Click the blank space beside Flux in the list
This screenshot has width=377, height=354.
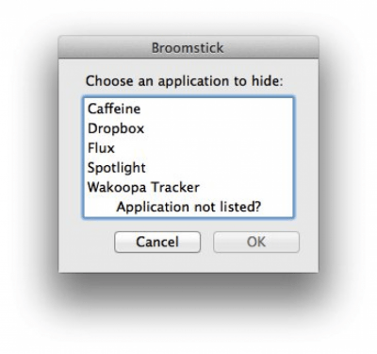(x=204, y=148)
